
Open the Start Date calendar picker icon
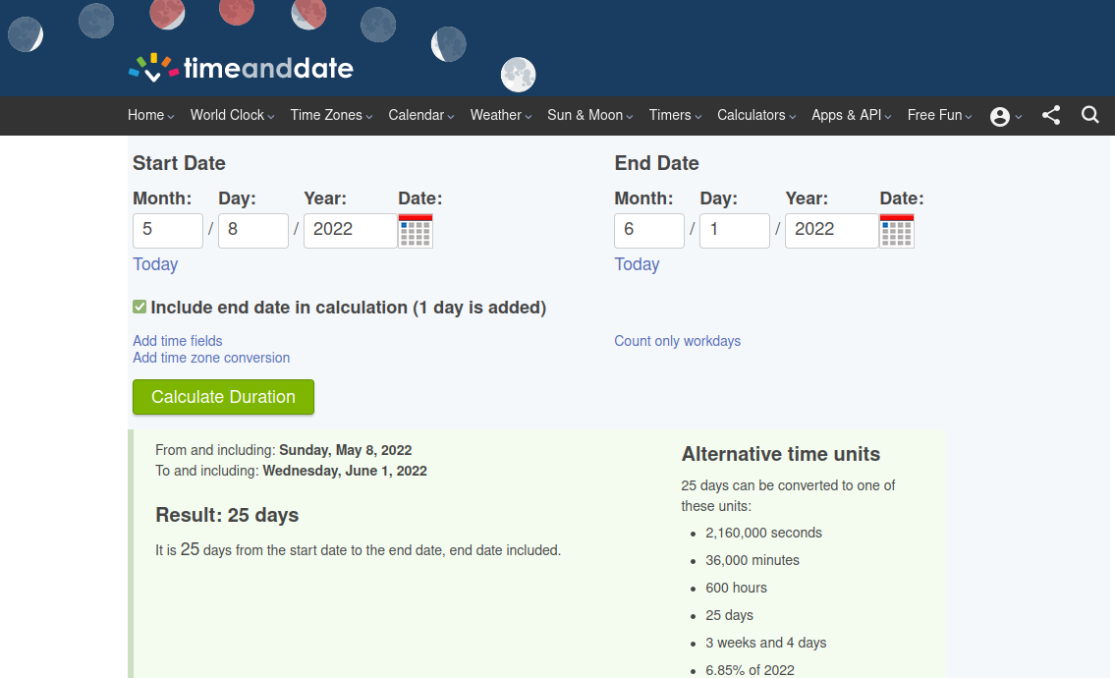[x=416, y=231]
